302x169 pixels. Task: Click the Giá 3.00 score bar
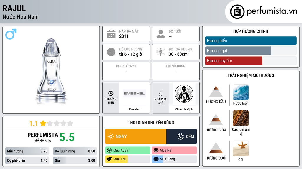[x=75, y=160]
